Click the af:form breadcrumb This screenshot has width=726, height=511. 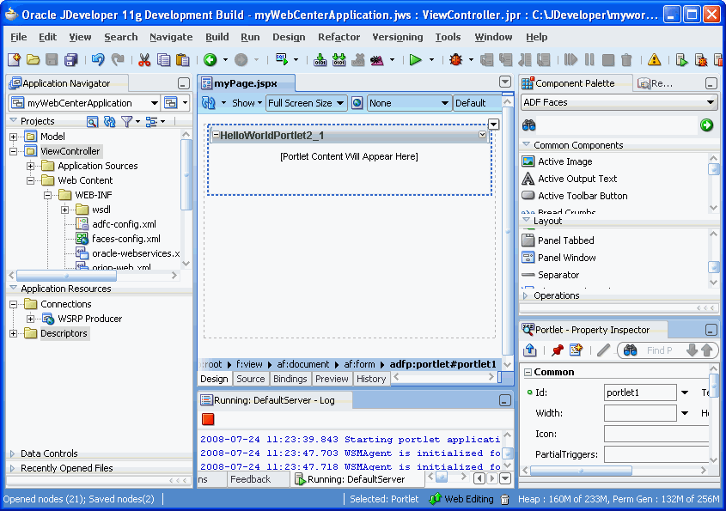coord(359,364)
